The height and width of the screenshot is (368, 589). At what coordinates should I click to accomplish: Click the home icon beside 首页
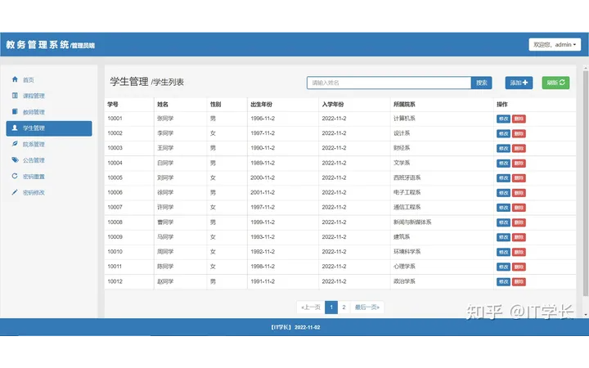15,80
